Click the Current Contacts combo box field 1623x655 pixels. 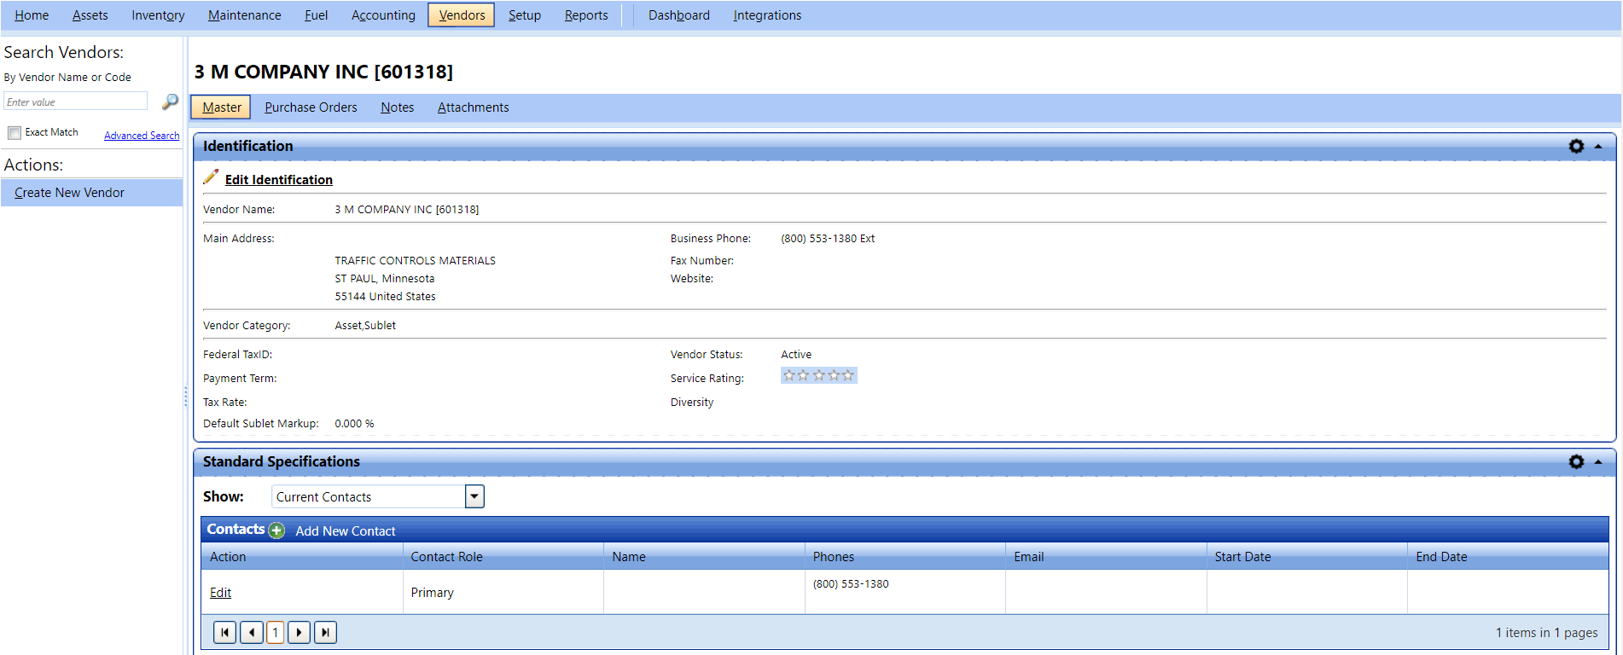pos(369,496)
